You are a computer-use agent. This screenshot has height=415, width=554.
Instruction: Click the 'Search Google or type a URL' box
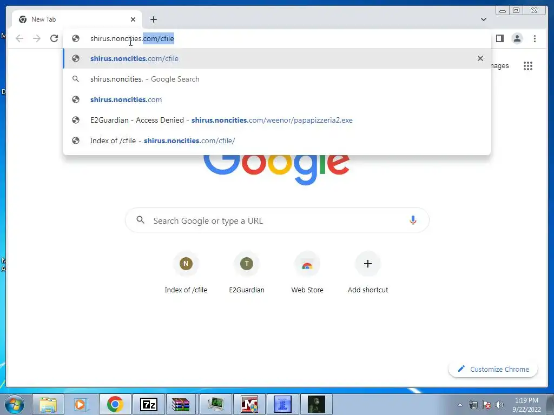click(277, 220)
